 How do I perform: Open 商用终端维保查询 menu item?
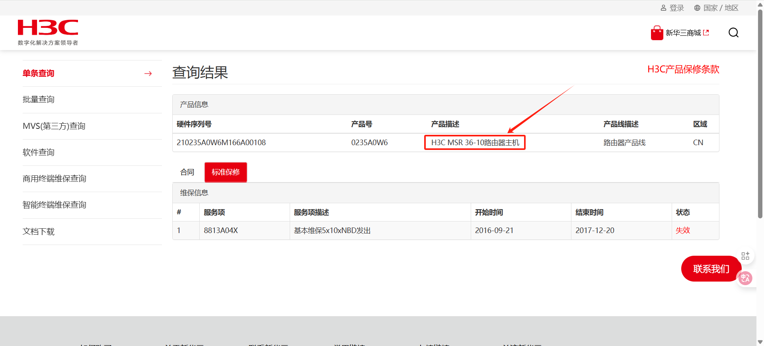(55, 179)
